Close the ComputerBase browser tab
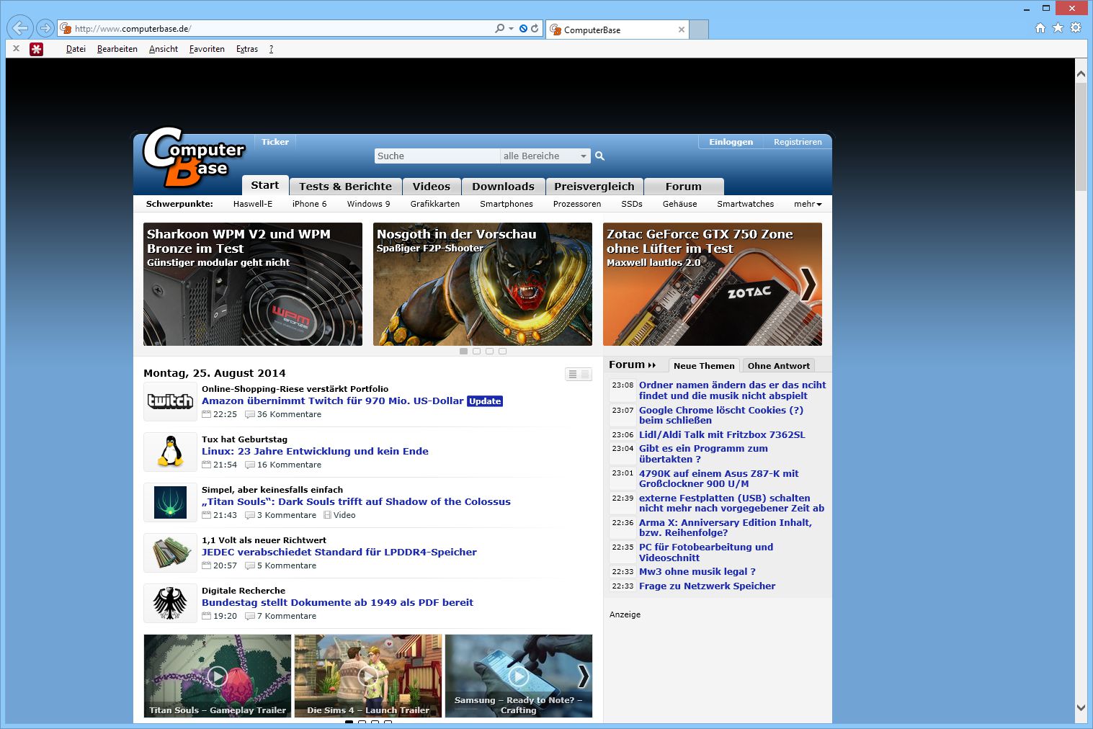This screenshot has width=1093, height=729. click(x=682, y=30)
